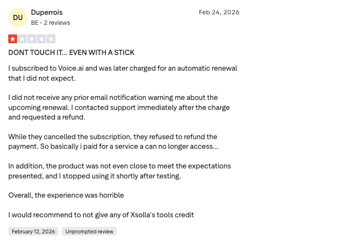Click the February 12, 2026 tag
The height and width of the screenshot is (240, 339).
tap(33, 231)
